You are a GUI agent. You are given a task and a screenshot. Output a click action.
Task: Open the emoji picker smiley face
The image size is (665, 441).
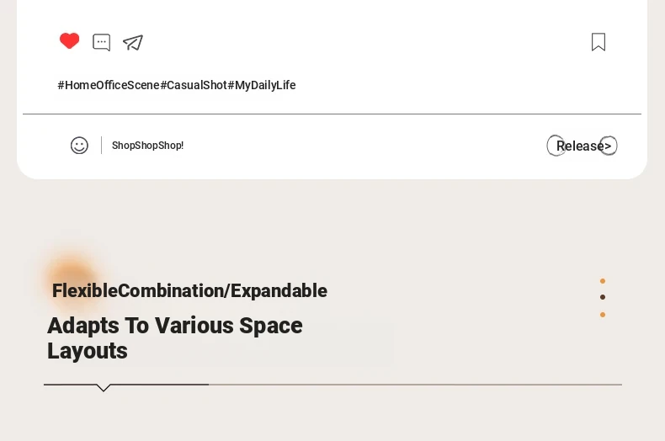(x=79, y=146)
